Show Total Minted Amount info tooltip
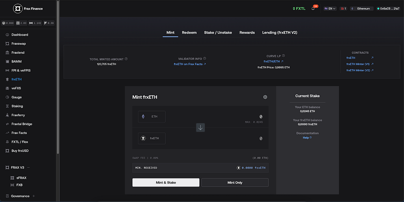404x202 pixels. click(126, 59)
